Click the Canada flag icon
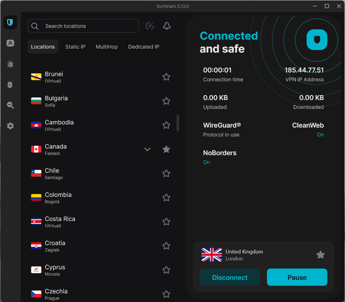345x302 pixels. (x=36, y=149)
